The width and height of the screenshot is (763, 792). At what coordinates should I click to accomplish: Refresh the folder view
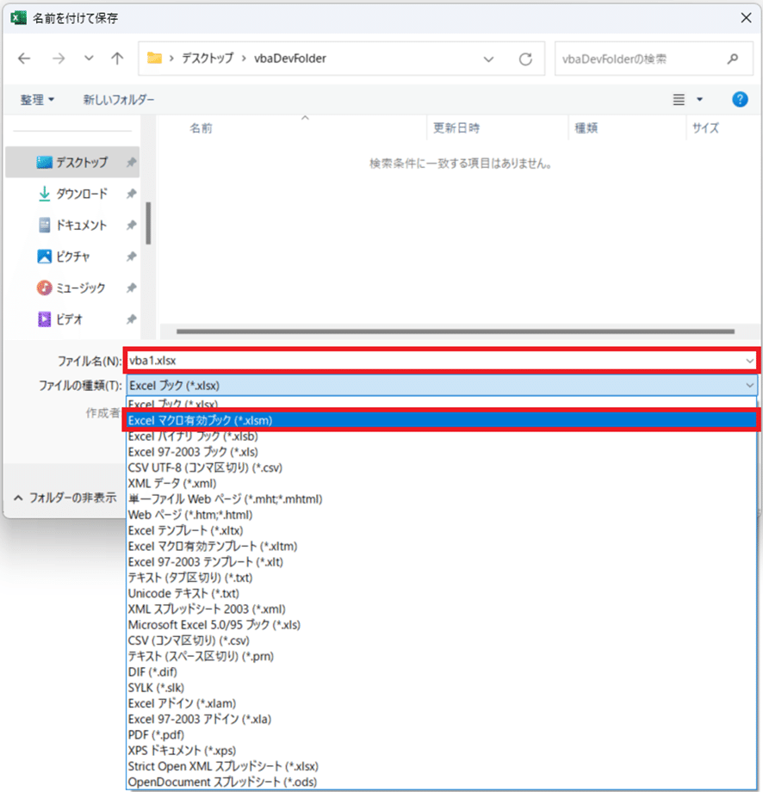coord(525,59)
